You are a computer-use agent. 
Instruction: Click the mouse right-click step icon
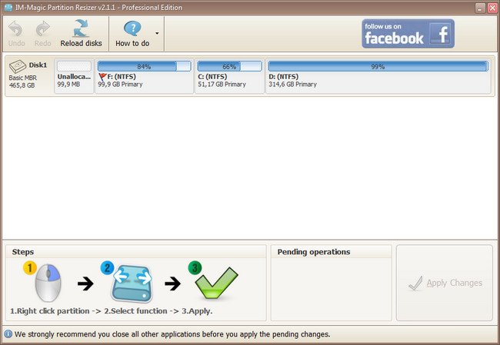tap(48, 283)
